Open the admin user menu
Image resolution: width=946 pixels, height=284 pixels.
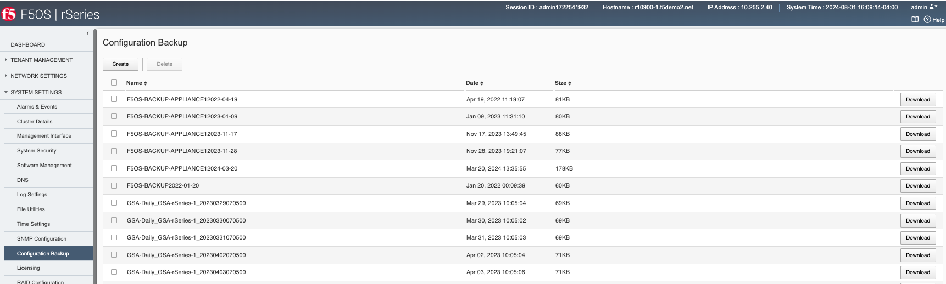[924, 7]
